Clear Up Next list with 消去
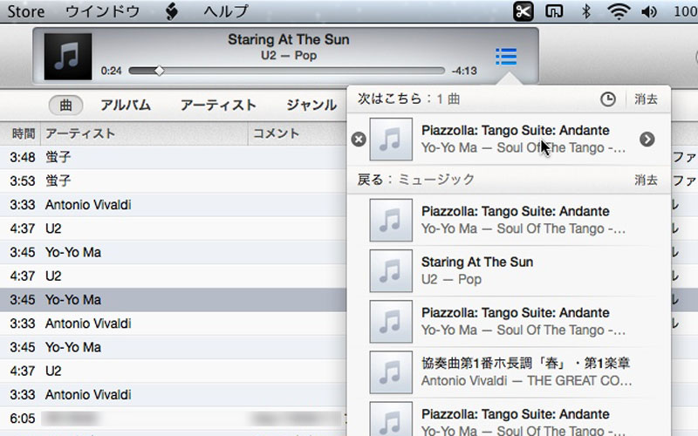The width and height of the screenshot is (698, 436). (646, 99)
